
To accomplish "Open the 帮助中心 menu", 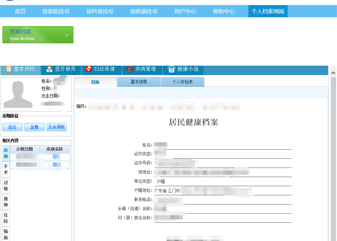I will [224, 12].
